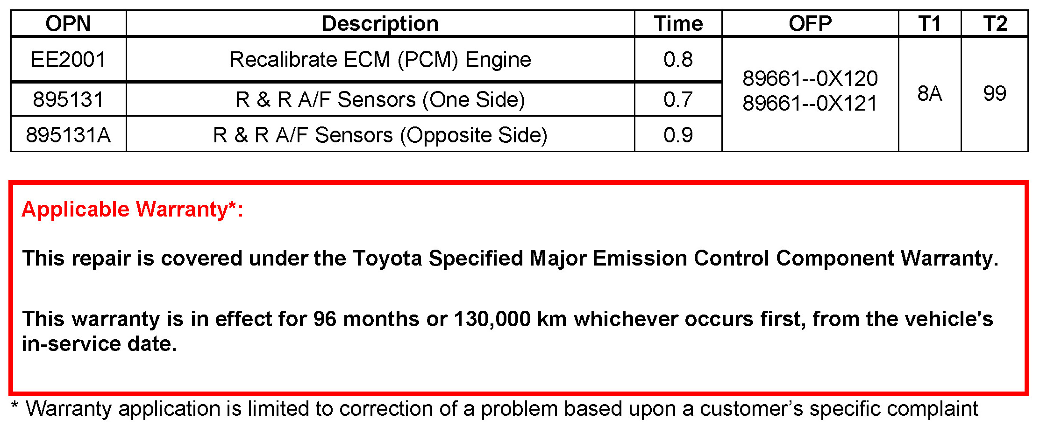The height and width of the screenshot is (434, 1040).
Task: Click the T1 column header
Action: tap(929, 23)
